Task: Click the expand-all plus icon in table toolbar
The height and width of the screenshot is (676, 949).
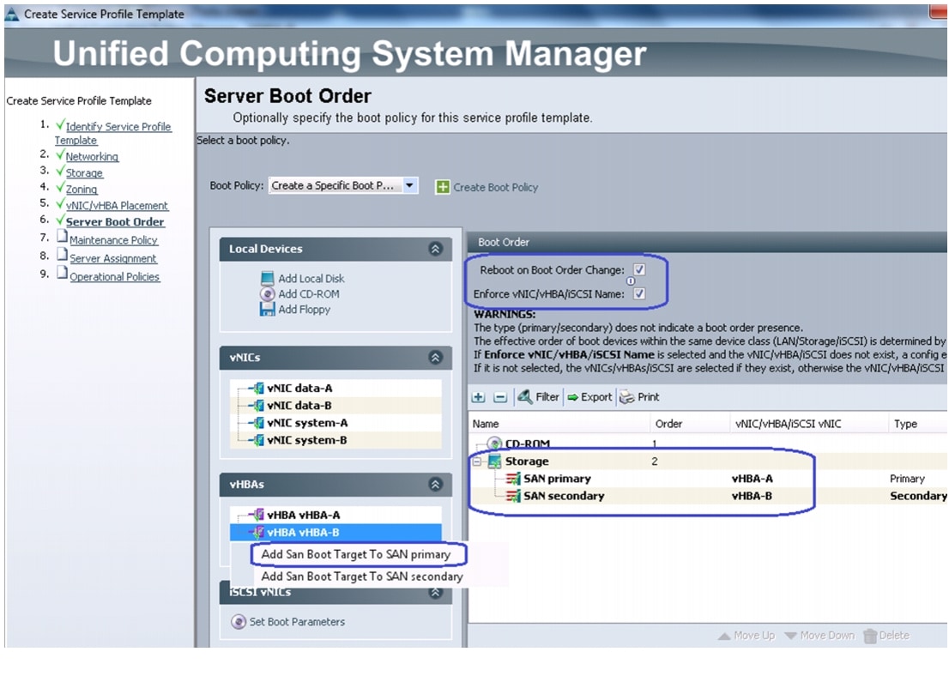Action: tap(479, 397)
